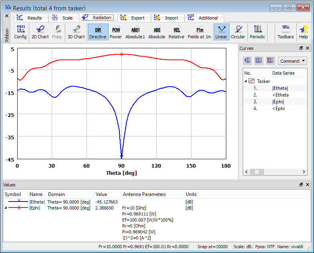The height and width of the screenshot is (253, 314).
Task: Click the red |Ephi| marker at 90 degrees
Action: click(x=121, y=54)
